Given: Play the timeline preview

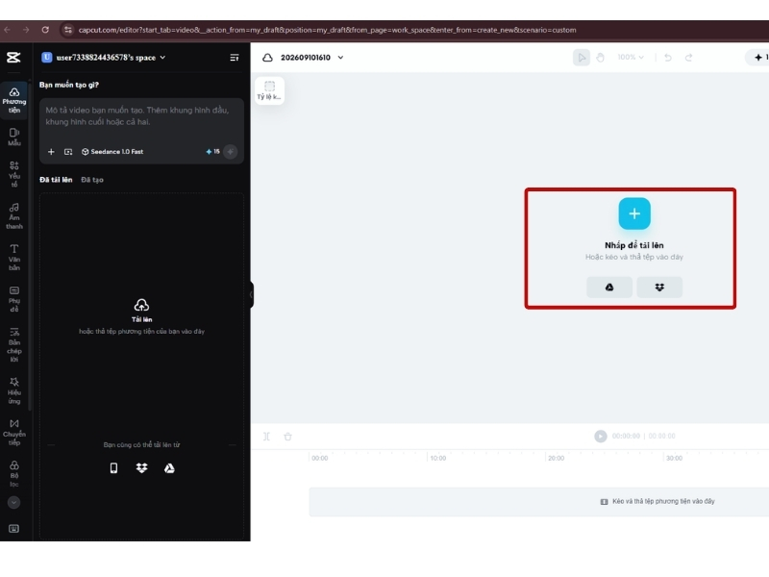Looking at the screenshot, I should point(600,437).
